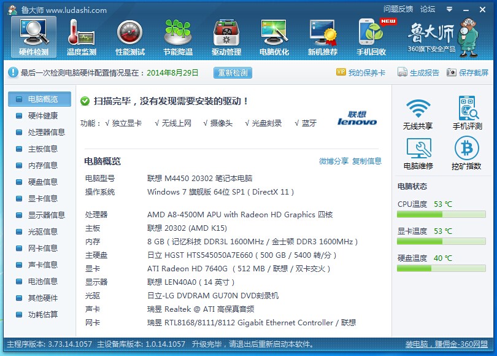Click the VIP 我的保养卡 badge icon
497x356 pixels.
(x=341, y=72)
